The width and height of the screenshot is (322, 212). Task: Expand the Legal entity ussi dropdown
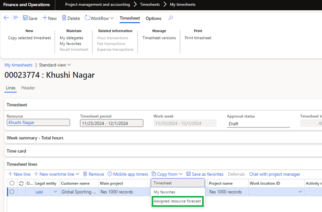coord(56,192)
